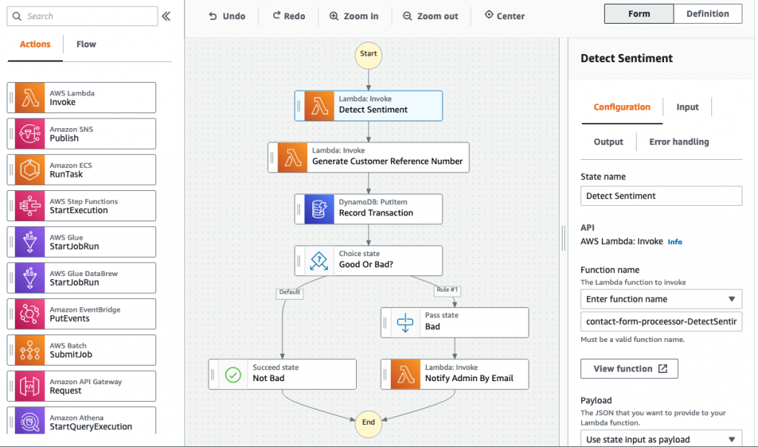Screen dimensions: 758x447
Task: Click the Step Functions StartExecution icon
Action: point(30,206)
